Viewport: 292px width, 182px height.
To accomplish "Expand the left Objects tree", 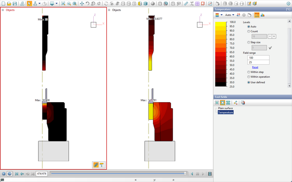I will click(3, 10).
